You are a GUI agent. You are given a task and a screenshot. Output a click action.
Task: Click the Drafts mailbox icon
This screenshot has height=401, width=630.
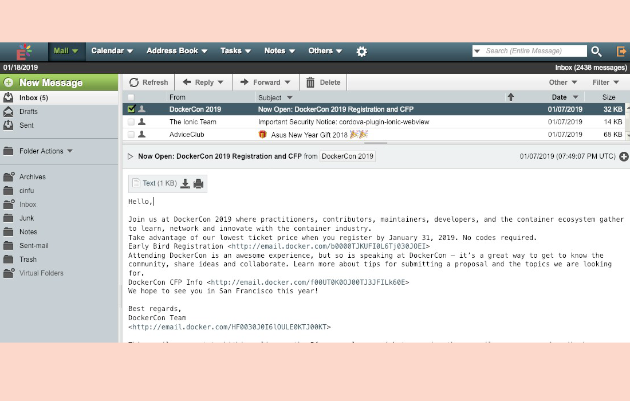pos(8,111)
